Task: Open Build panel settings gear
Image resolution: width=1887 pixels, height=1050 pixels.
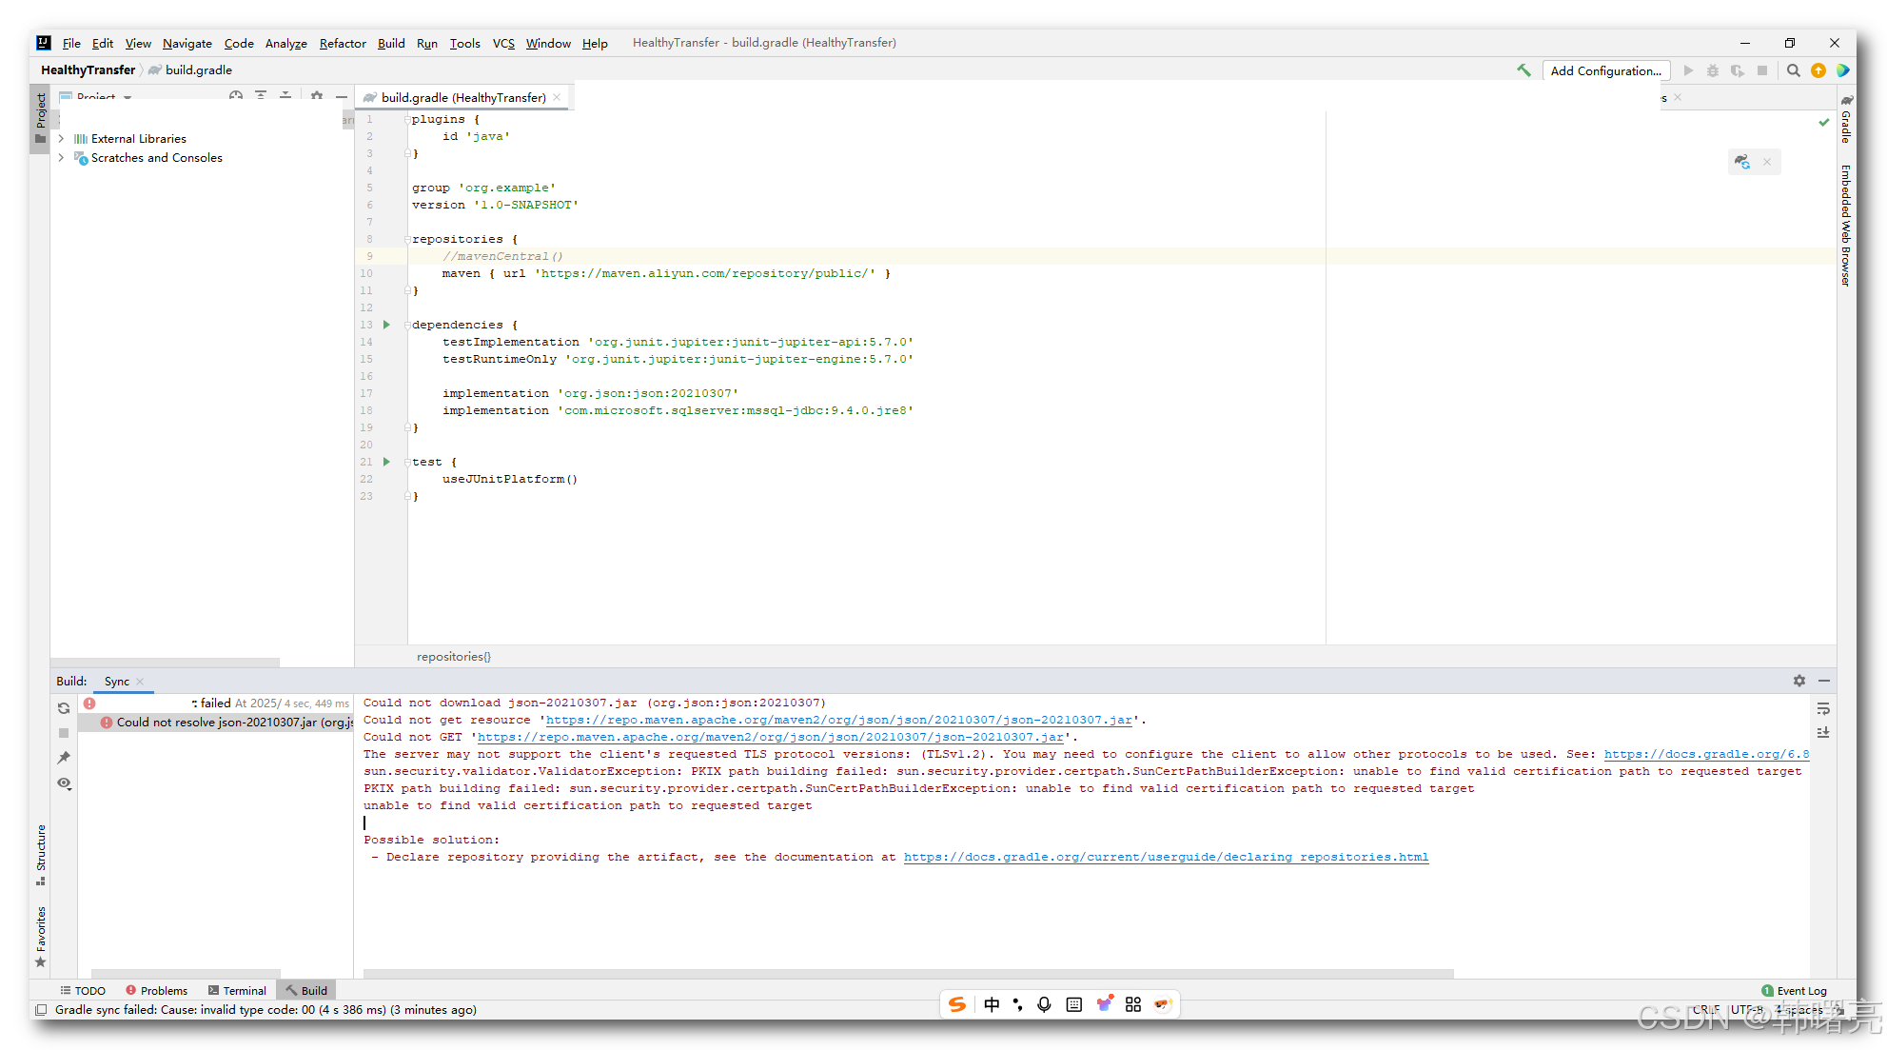Action: coord(1799,681)
